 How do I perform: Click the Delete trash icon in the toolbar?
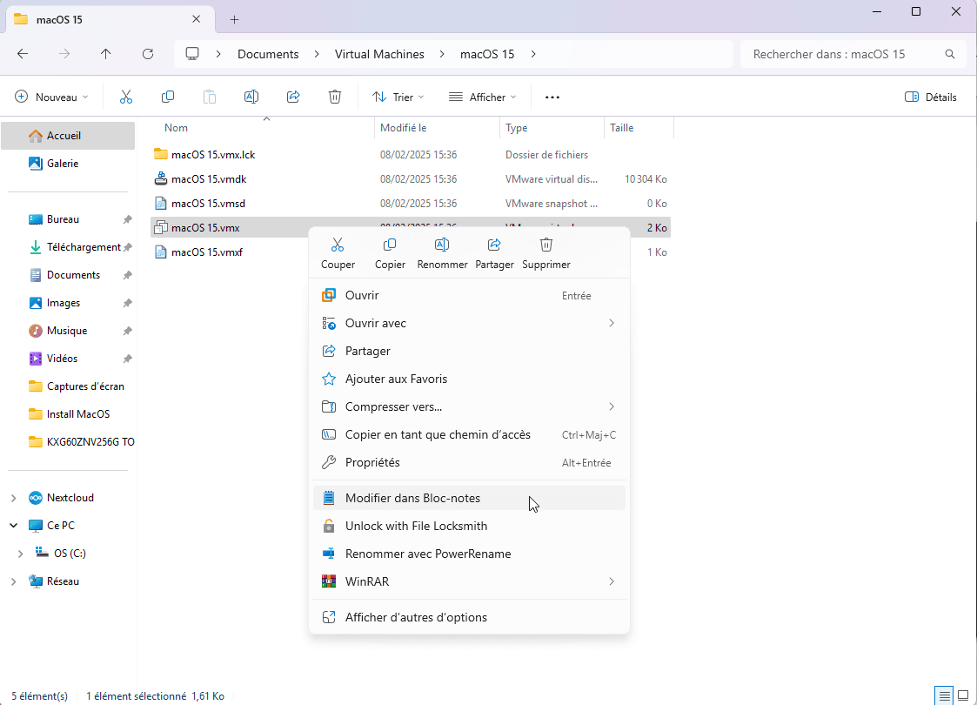[x=335, y=97]
